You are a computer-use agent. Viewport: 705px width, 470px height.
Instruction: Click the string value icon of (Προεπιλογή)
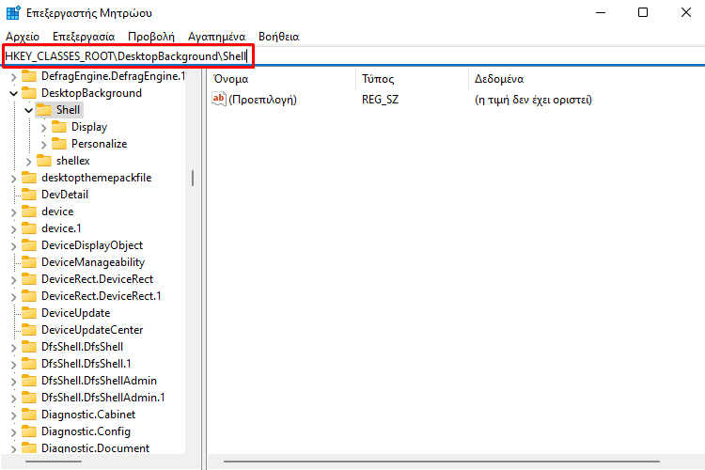219,99
